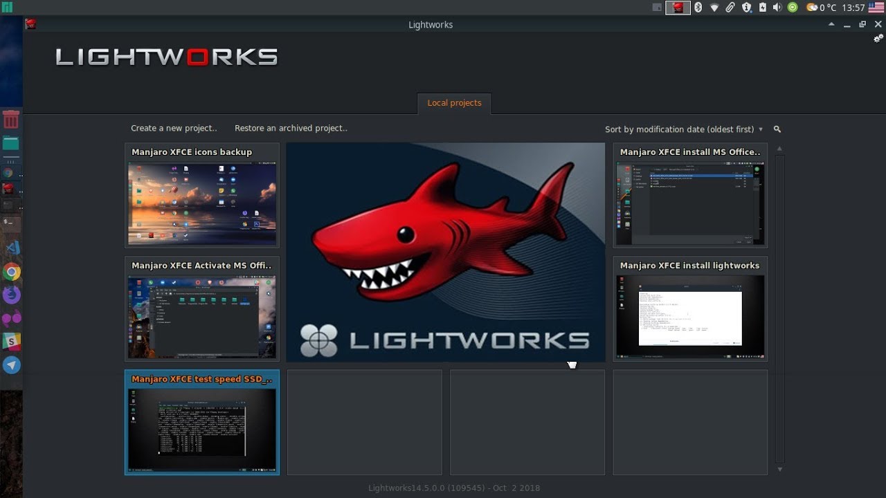This screenshot has height=498, width=886.
Task: Click the projects list scrollbar down arrow
Action: click(x=780, y=470)
